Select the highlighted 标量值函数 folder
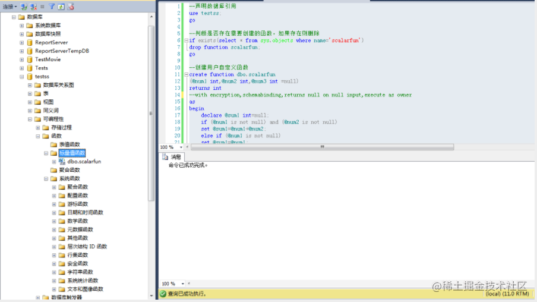Image resolution: width=537 pixels, height=302 pixels. [x=72, y=153]
